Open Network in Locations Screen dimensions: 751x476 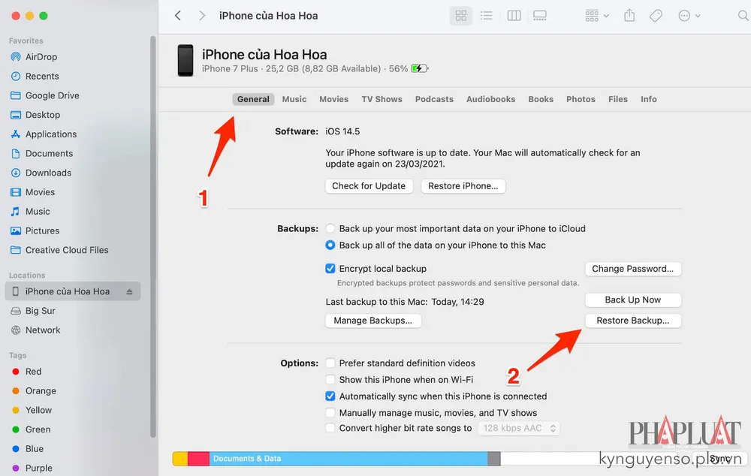coord(42,330)
